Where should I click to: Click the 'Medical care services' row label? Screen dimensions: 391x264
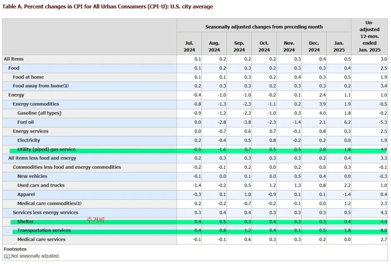click(41, 239)
